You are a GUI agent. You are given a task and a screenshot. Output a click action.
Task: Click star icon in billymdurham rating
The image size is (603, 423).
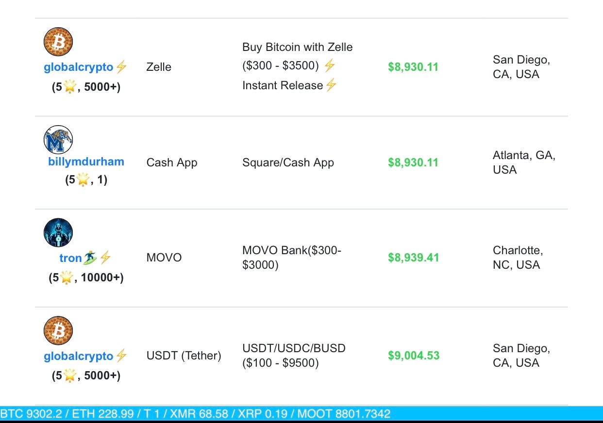83,180
